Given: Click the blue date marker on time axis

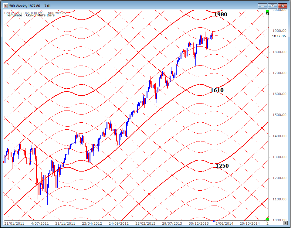Looking at the screenshot, I should pyautogui.click(x=214, y=221).
